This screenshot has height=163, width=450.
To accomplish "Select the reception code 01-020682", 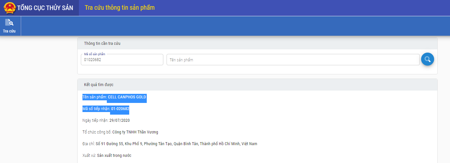I will (x=120, y=109).
